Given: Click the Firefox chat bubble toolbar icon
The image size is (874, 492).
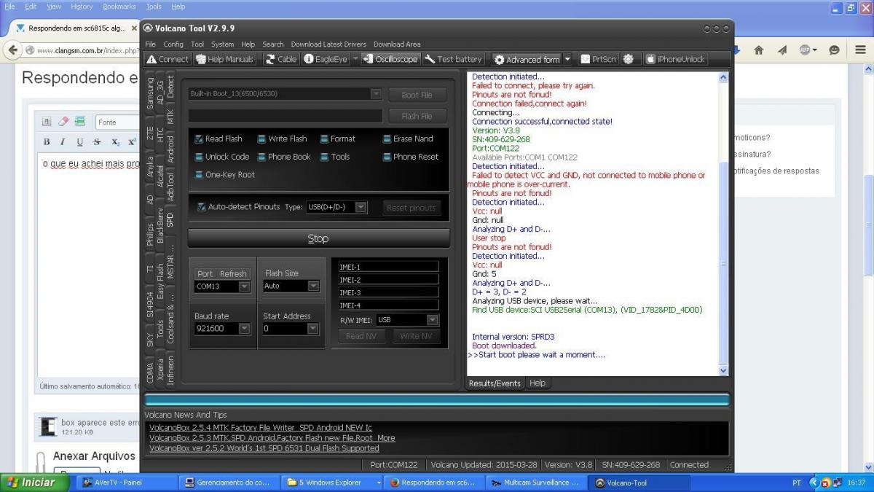Looking at the screenshot, I should click(835, 50).
